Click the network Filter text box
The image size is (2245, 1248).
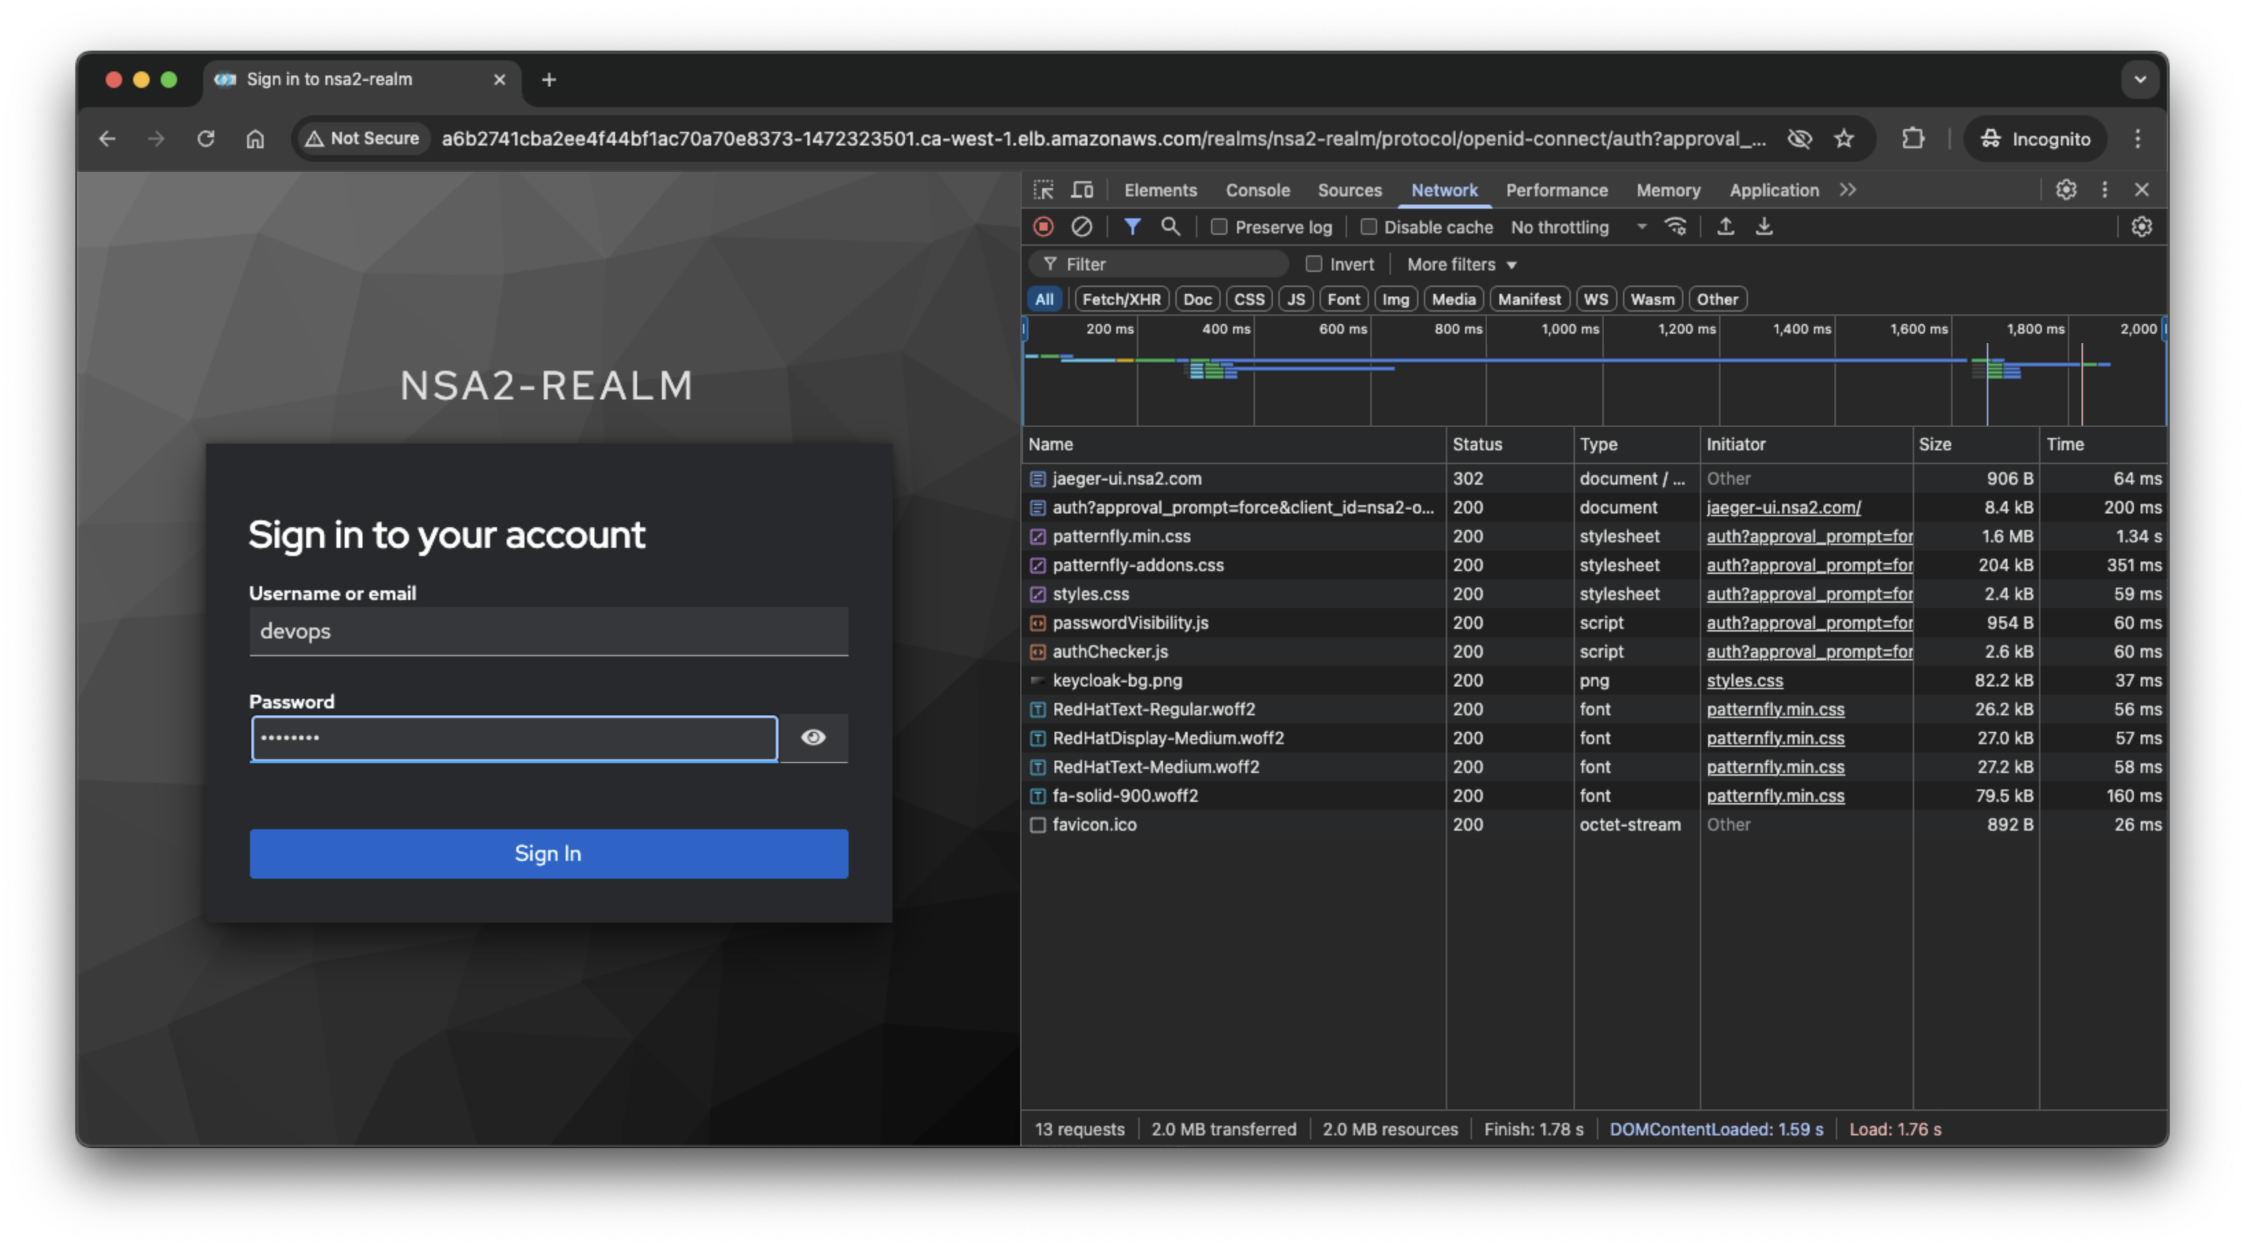pos(1159,263)
